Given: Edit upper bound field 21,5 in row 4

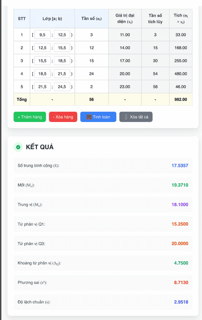Looking at the screenshot, I should pyautogui.click(x=62, y=74).
